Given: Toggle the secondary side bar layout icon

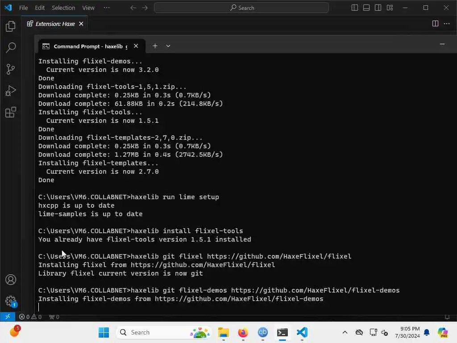Looking at the screenshot, I should 378,8.
